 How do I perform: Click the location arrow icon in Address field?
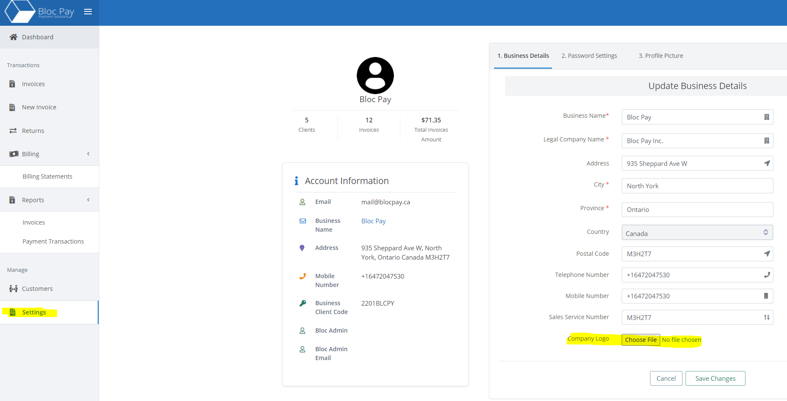[768, 163]
